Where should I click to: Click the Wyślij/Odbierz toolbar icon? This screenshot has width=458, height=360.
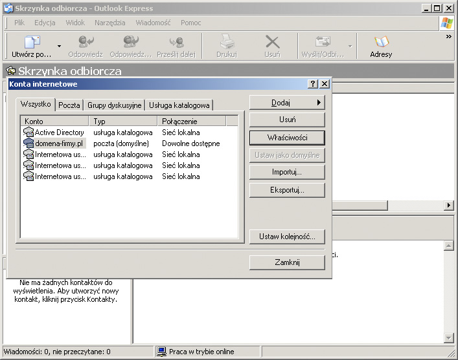click(x=323, y=41)
